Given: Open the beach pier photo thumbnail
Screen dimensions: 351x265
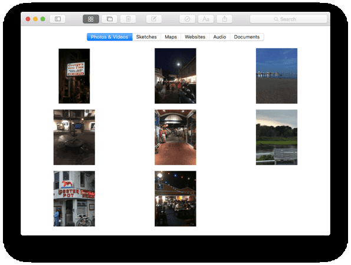Looking at the screenshot, I should pos(277,76).
